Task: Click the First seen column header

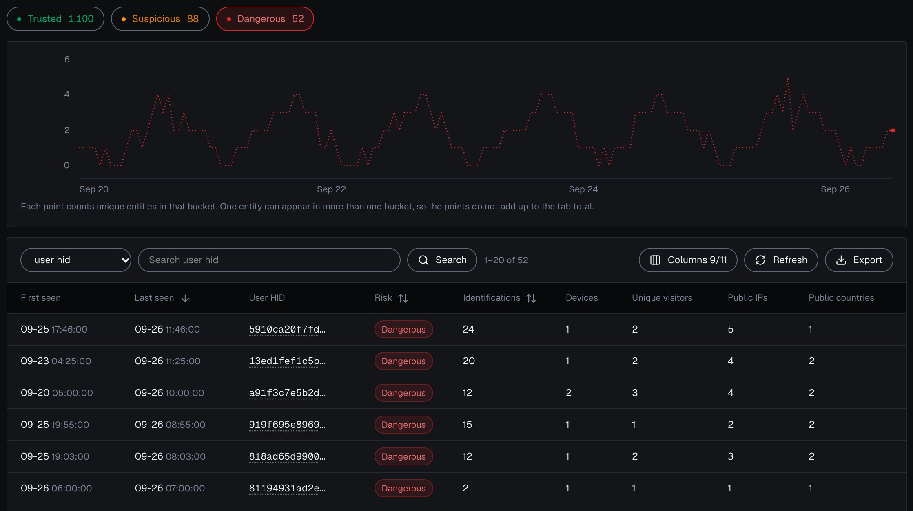Action: coord(41,298)
